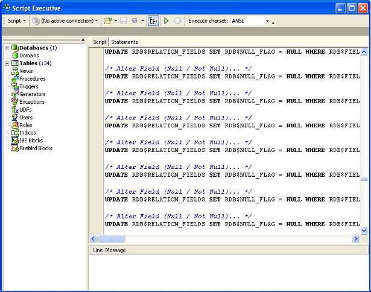Click the Stop execution icon
The height and width of the screenshot is (292, 371).
[177, 21]
